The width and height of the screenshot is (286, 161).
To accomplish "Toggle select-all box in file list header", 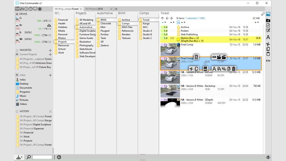I will pos(178,22).
